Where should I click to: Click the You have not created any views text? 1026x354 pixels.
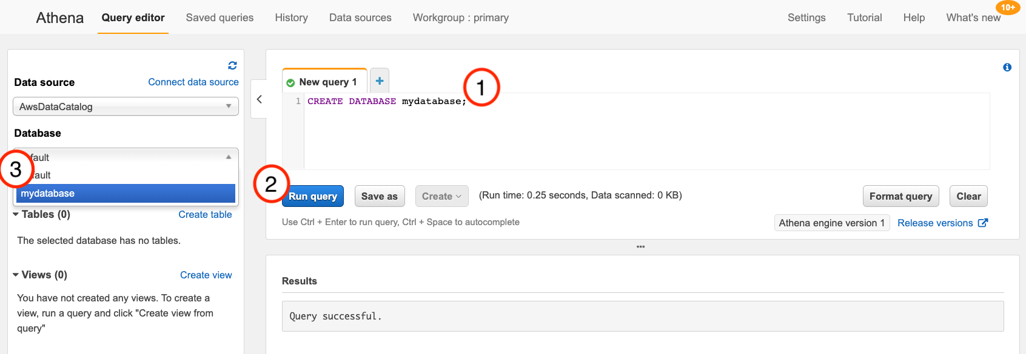click(x=115, y=313)
